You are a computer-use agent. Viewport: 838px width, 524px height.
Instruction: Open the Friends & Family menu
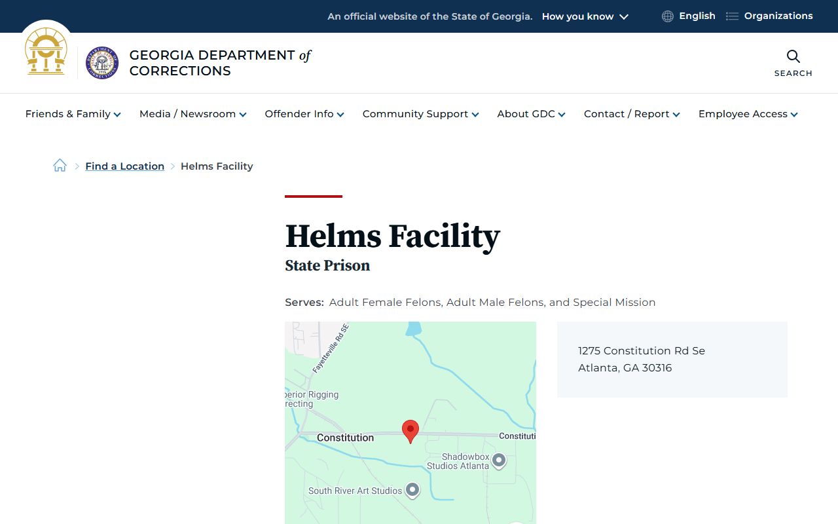pyautogui.click(x=73, y=114)
